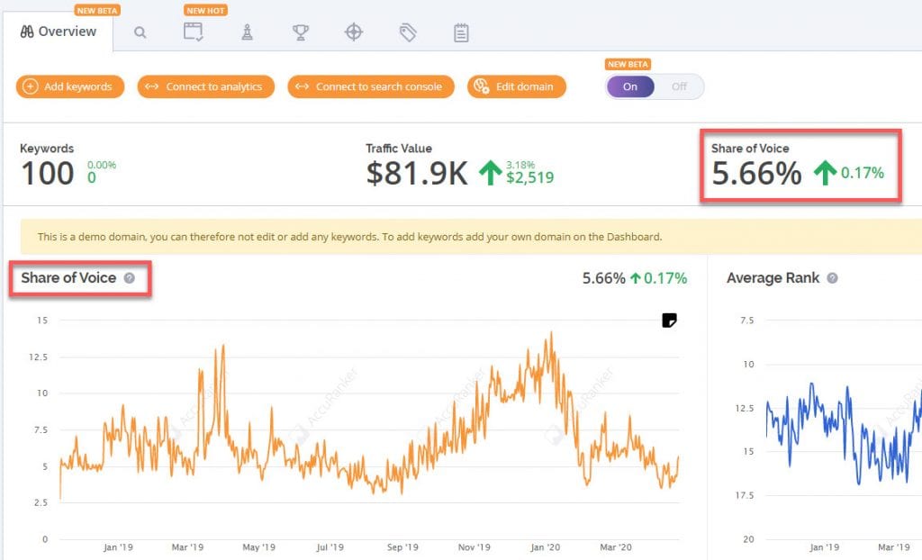Click the Add keywords button
922x560 pixels.
tap(69, 86)
